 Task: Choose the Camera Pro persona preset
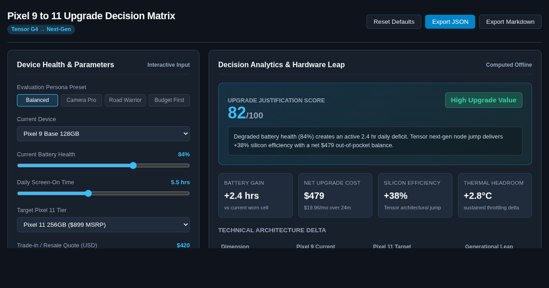point(81,100)
